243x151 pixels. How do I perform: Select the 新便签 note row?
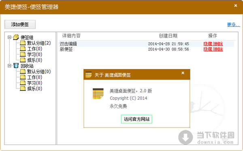[147, 49]
